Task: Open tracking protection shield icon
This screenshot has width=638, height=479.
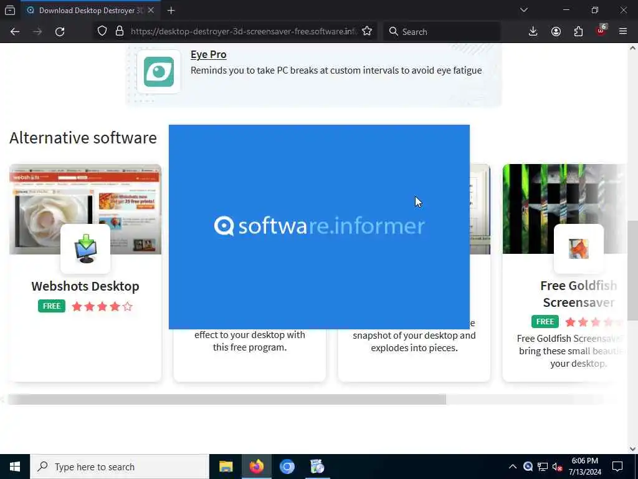Action: (102, 31)
